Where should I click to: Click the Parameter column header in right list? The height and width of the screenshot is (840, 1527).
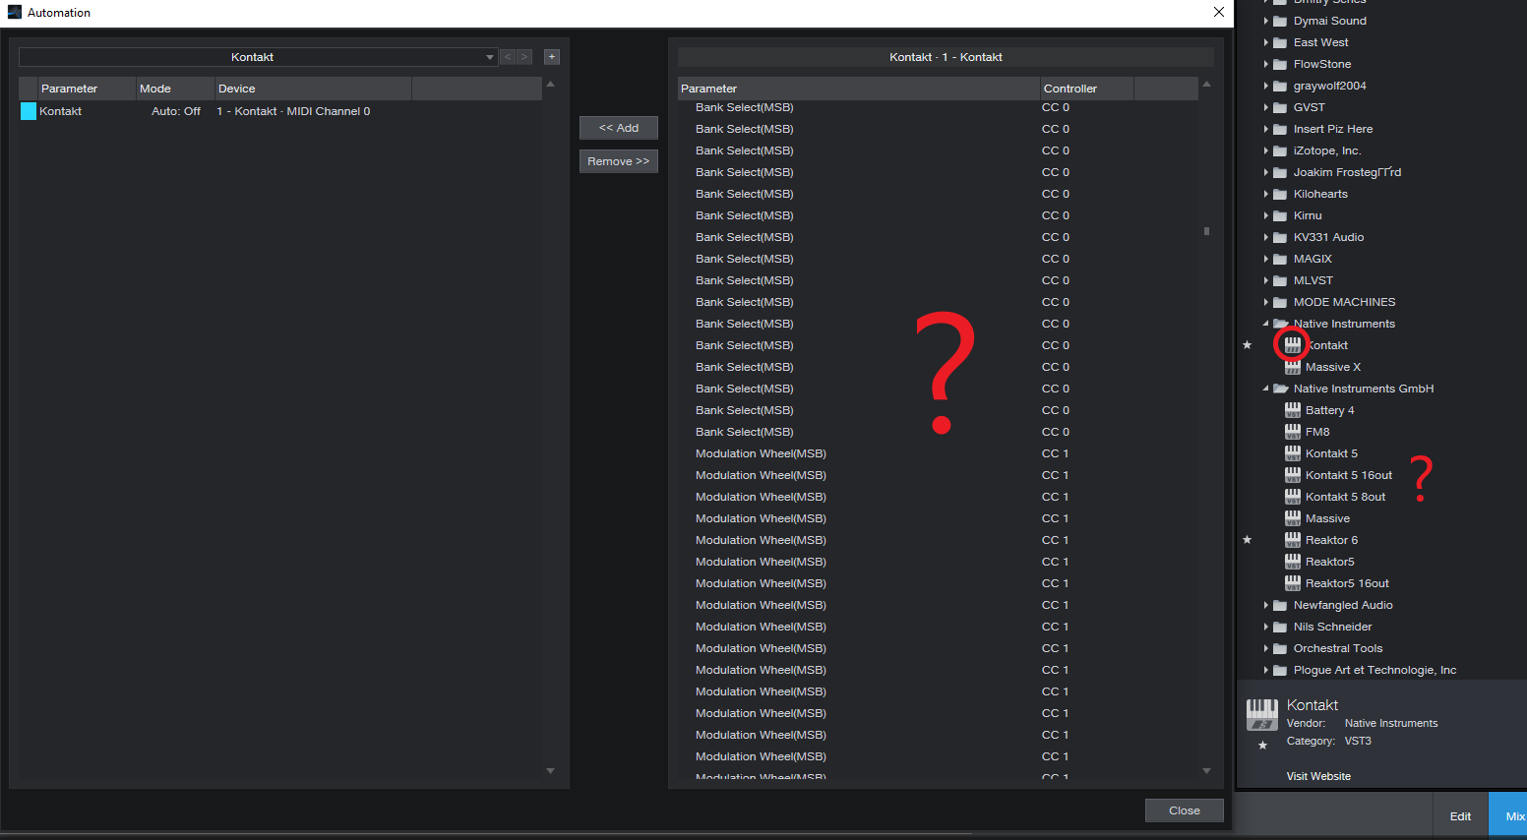859,89
